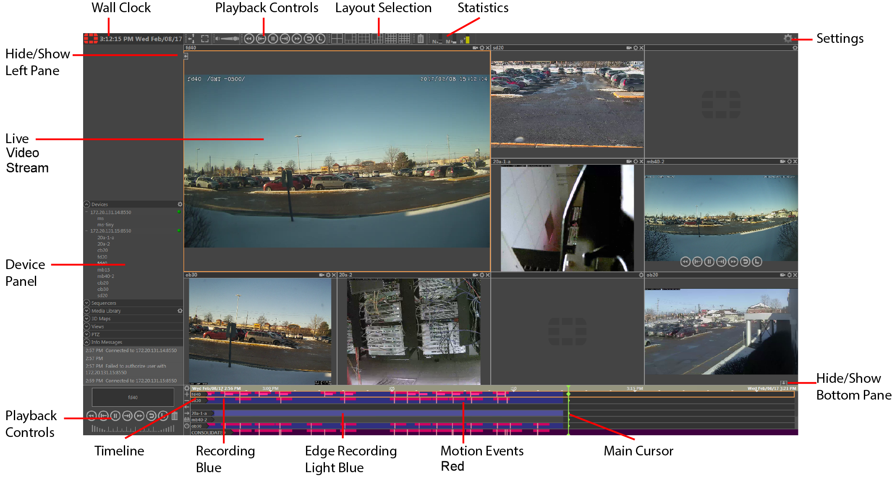892x481 pixels.
Task: Hide the left pane arrow toggle
Action: pyautogui.click(x=186, y=56)
